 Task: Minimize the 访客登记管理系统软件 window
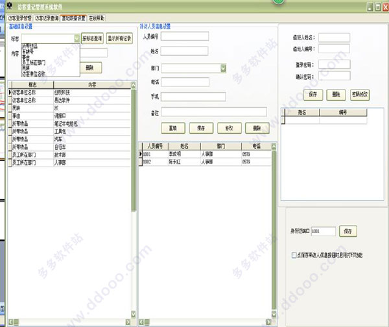tap(370, 7)
